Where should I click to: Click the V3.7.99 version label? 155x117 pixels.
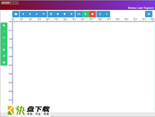(x=5, y=3)
